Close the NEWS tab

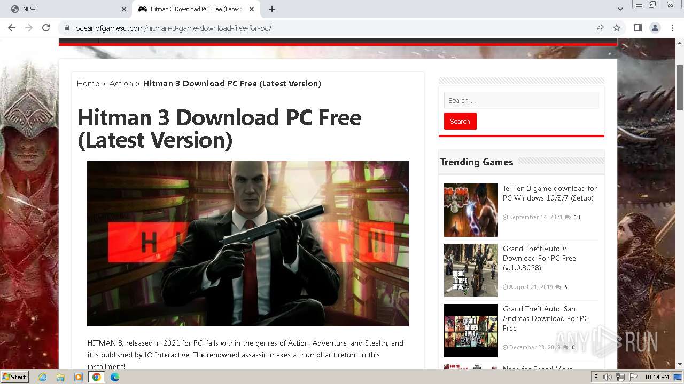coord(124,9)
